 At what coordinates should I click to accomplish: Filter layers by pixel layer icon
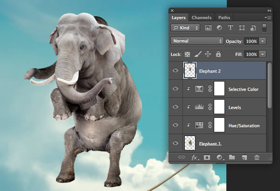(208, 28)
